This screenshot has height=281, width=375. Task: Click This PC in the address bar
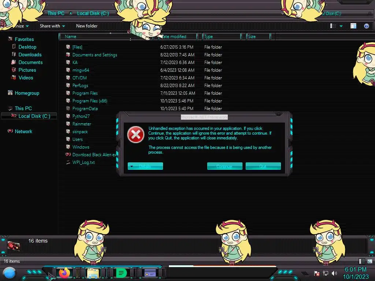click(x=56, y=14)
